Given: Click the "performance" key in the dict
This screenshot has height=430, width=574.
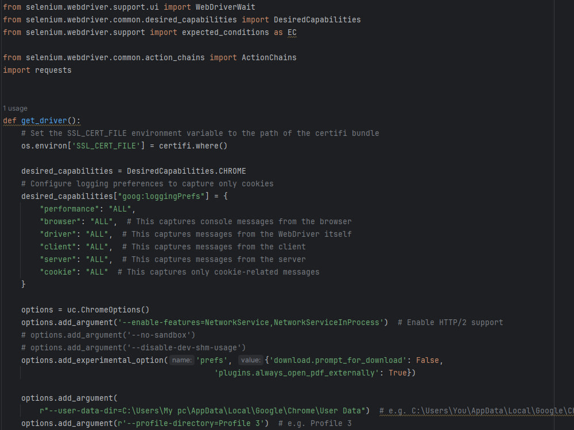Looking at the screenshot, I should tap(69, 209).
